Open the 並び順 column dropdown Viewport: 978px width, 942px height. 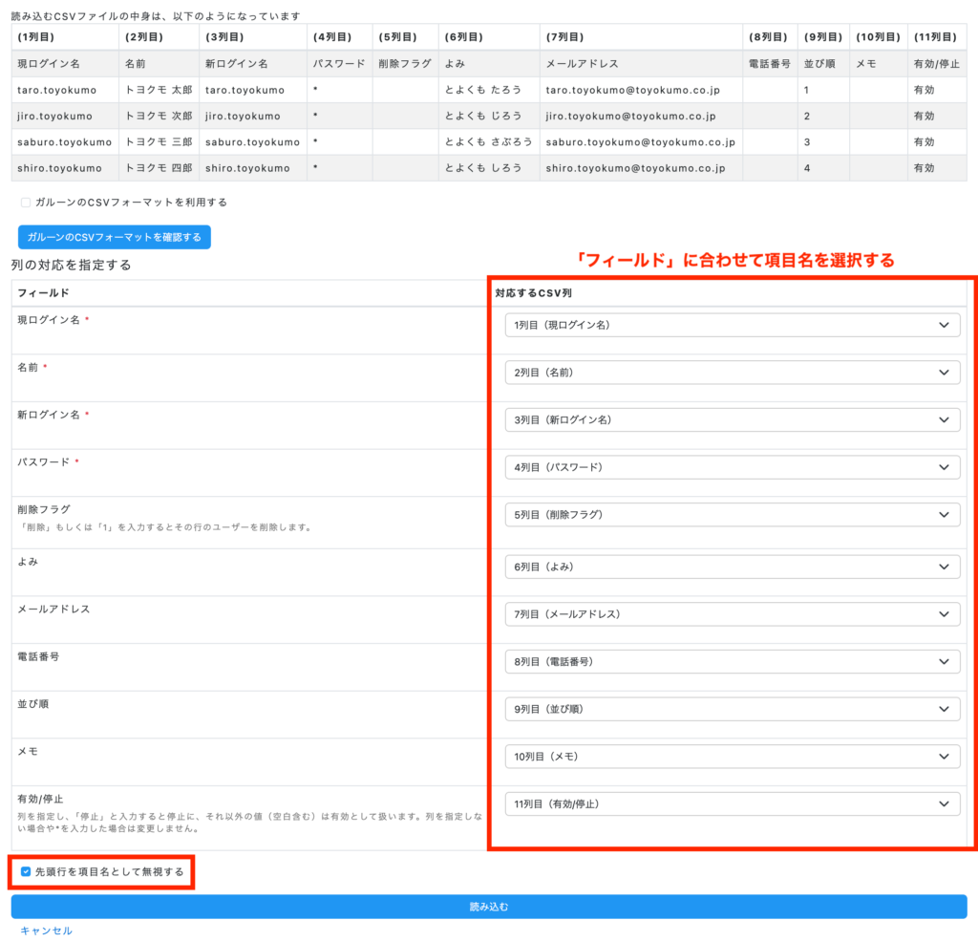click(732, 709)
